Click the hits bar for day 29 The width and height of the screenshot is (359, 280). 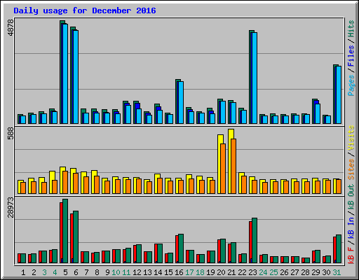click(313, 111)
